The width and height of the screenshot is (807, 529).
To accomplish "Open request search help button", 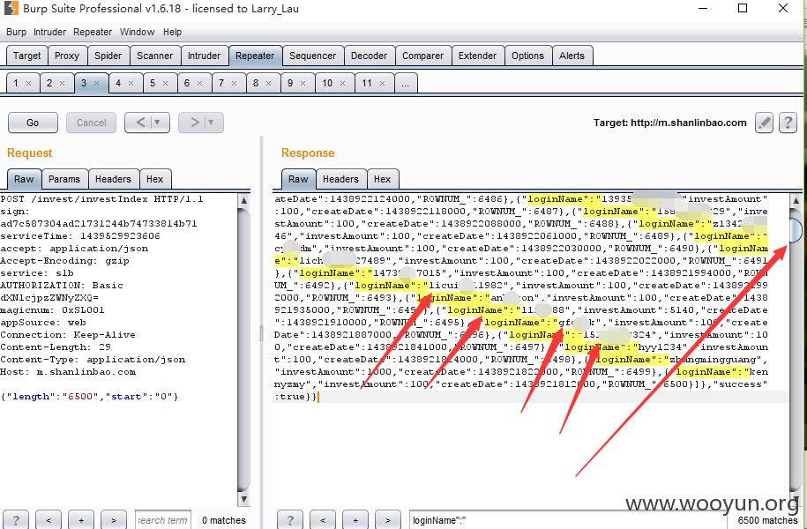I will point(16,519).
